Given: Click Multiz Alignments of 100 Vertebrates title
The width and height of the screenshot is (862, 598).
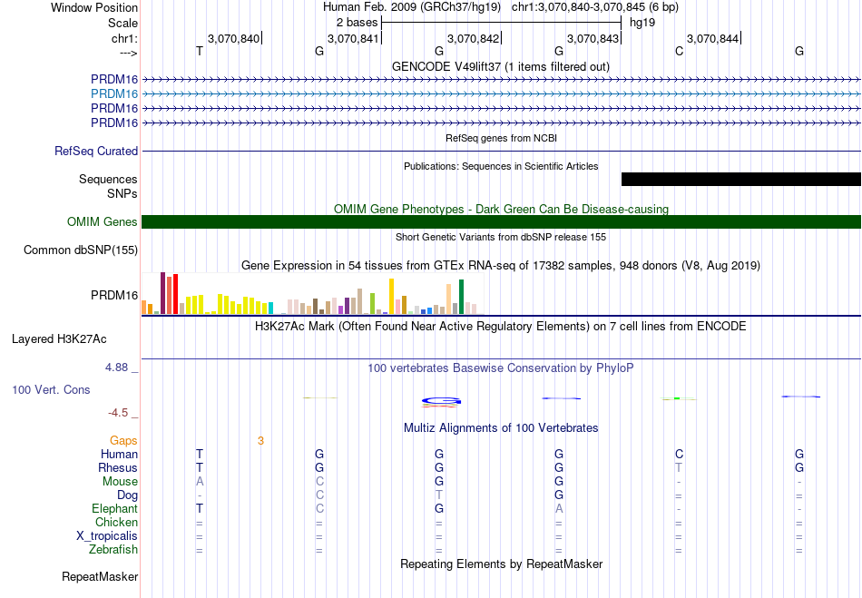Looking at the screenshot, I should pyautogui.click(x=501, y=427).
